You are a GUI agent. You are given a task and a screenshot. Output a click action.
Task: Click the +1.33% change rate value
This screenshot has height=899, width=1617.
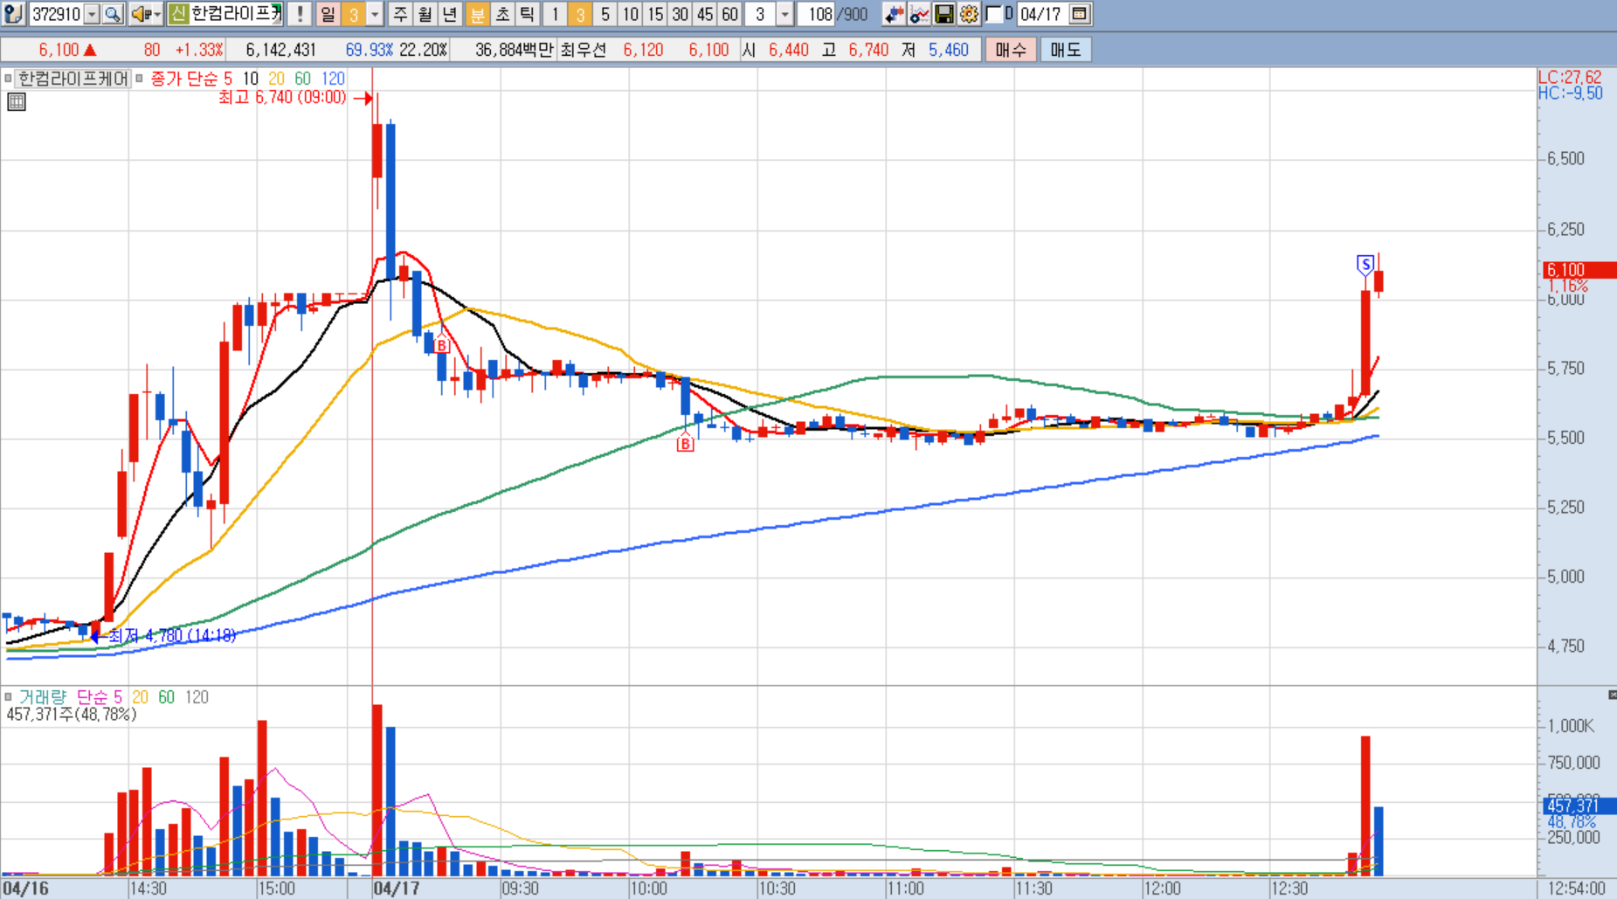(199, 50)
